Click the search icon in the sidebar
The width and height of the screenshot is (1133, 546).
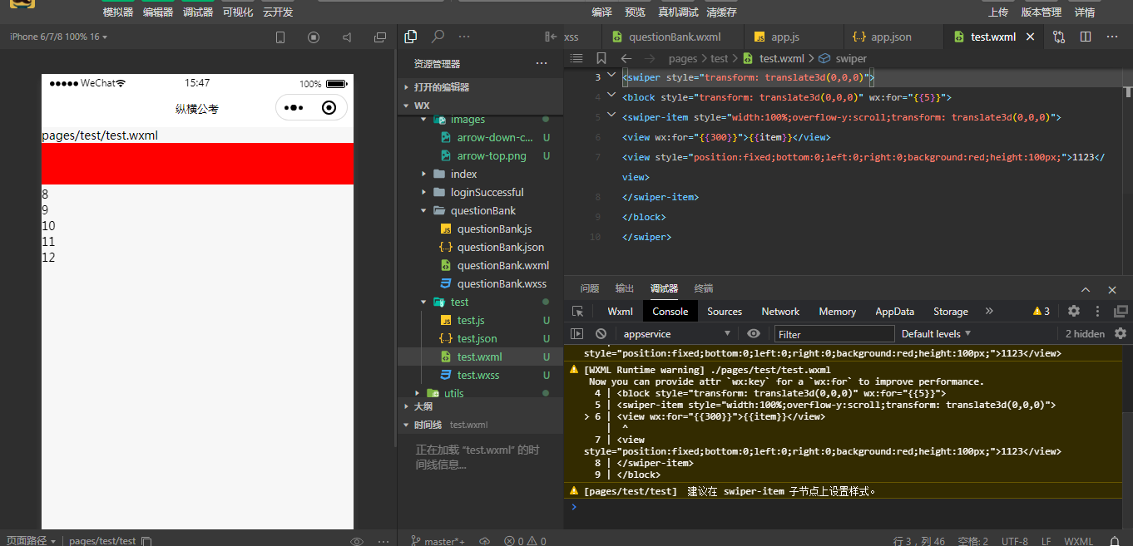pyautogui.click(x=438, y=37)
